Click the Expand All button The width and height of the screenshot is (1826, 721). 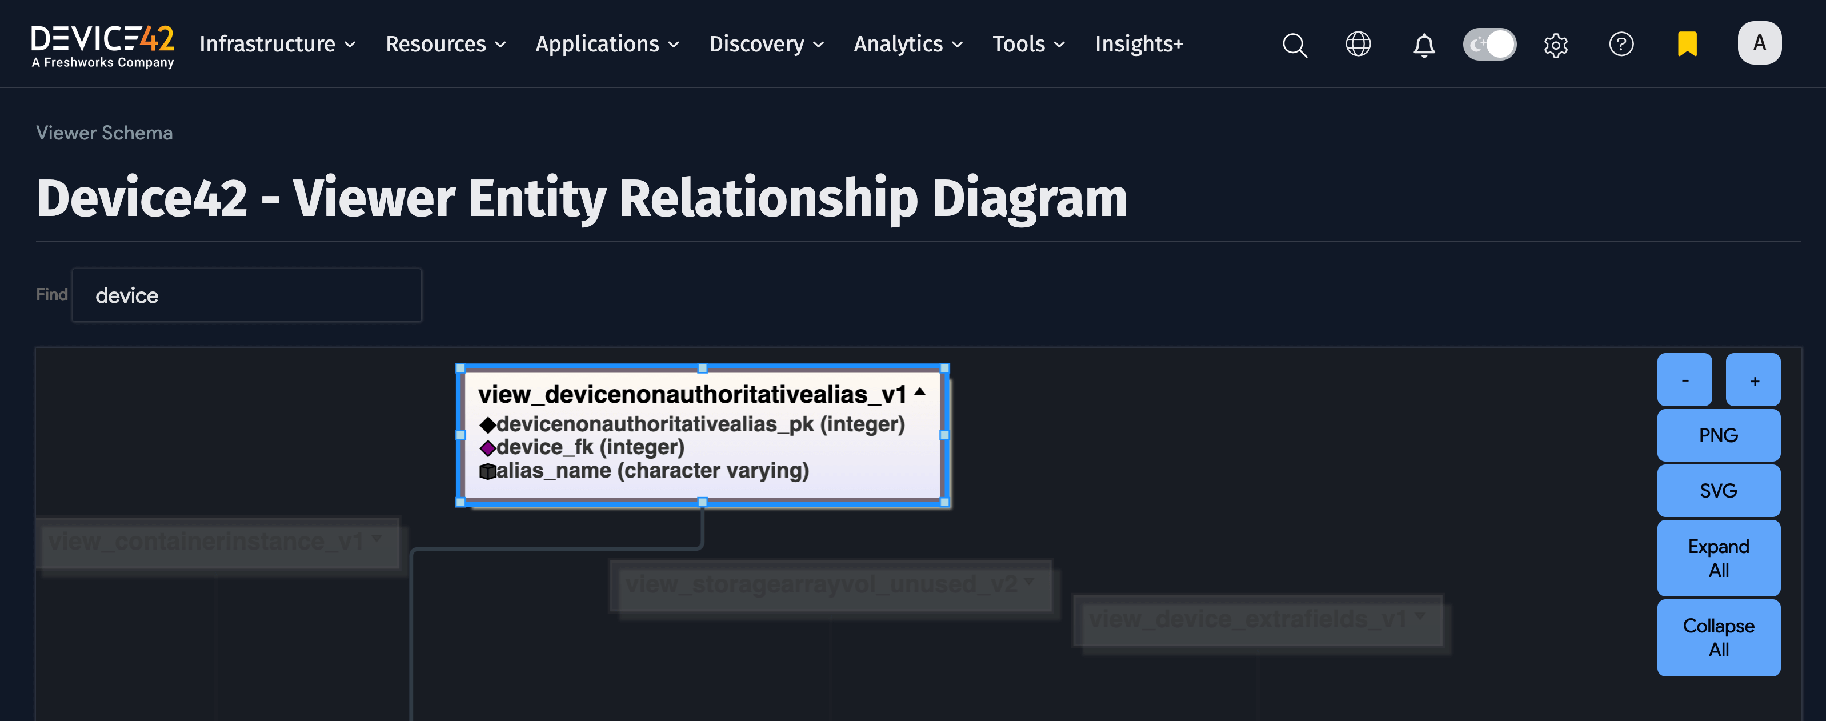coord(1717,558)
